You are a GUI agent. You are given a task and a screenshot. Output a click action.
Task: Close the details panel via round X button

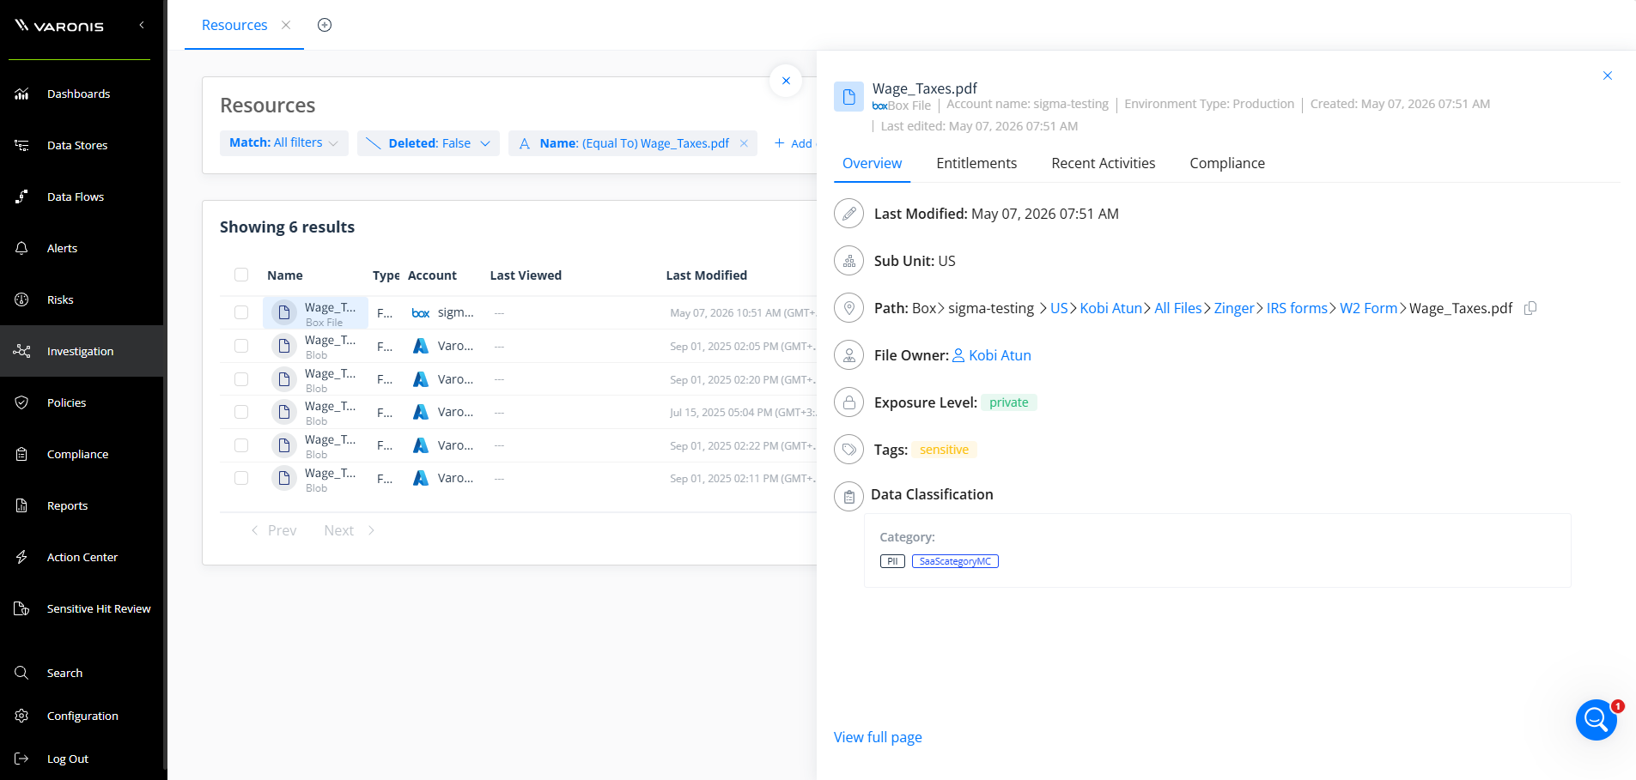coord(786,81)
